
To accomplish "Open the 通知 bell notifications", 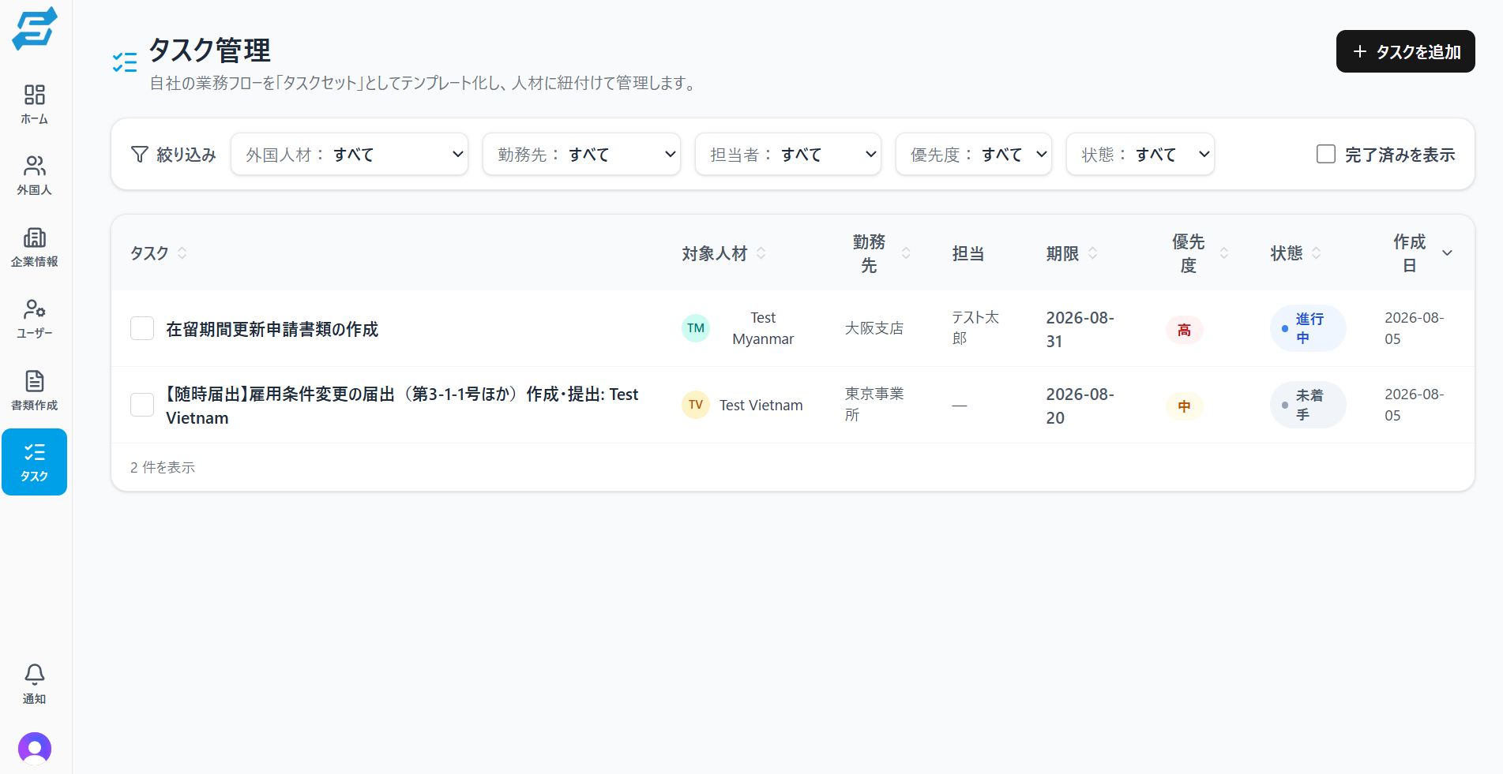I will pyautogui.click(x=35, y=684).
